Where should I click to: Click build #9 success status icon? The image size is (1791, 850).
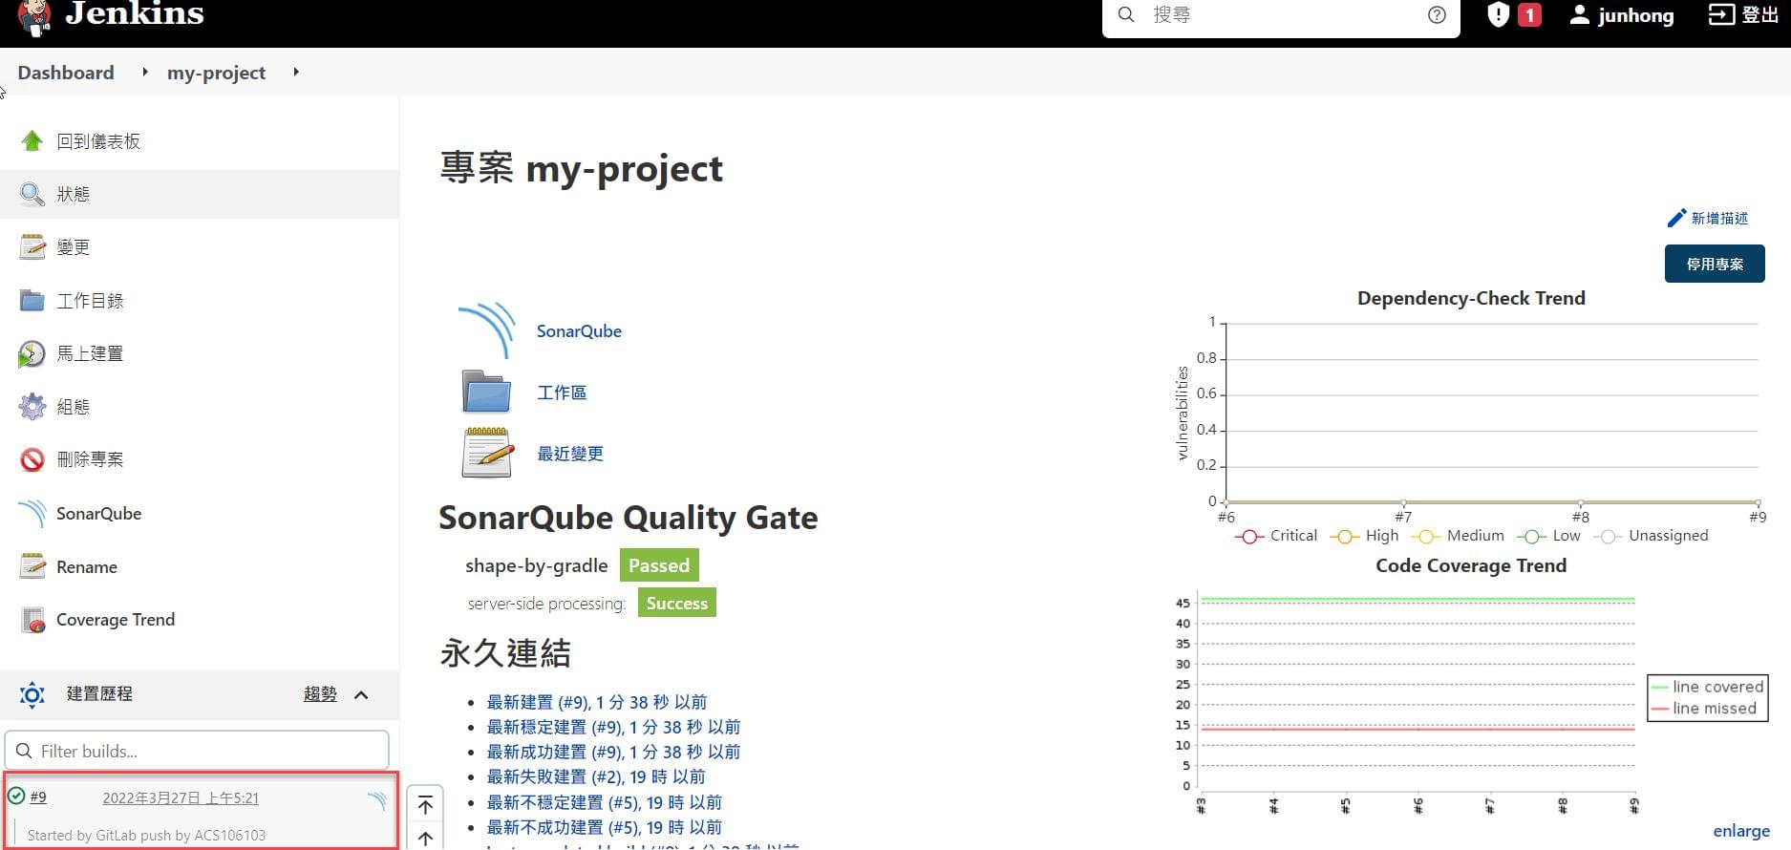click(x=16, y=796)
